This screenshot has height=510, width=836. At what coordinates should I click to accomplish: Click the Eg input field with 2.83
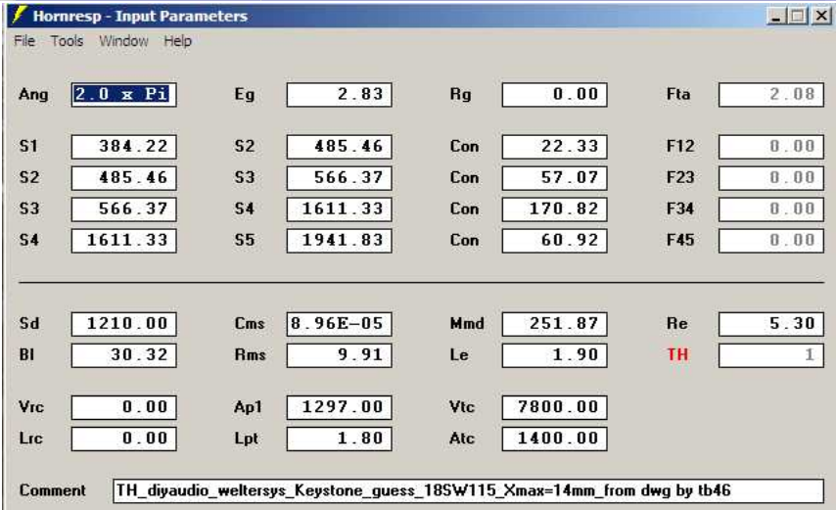tap(339, 95)
